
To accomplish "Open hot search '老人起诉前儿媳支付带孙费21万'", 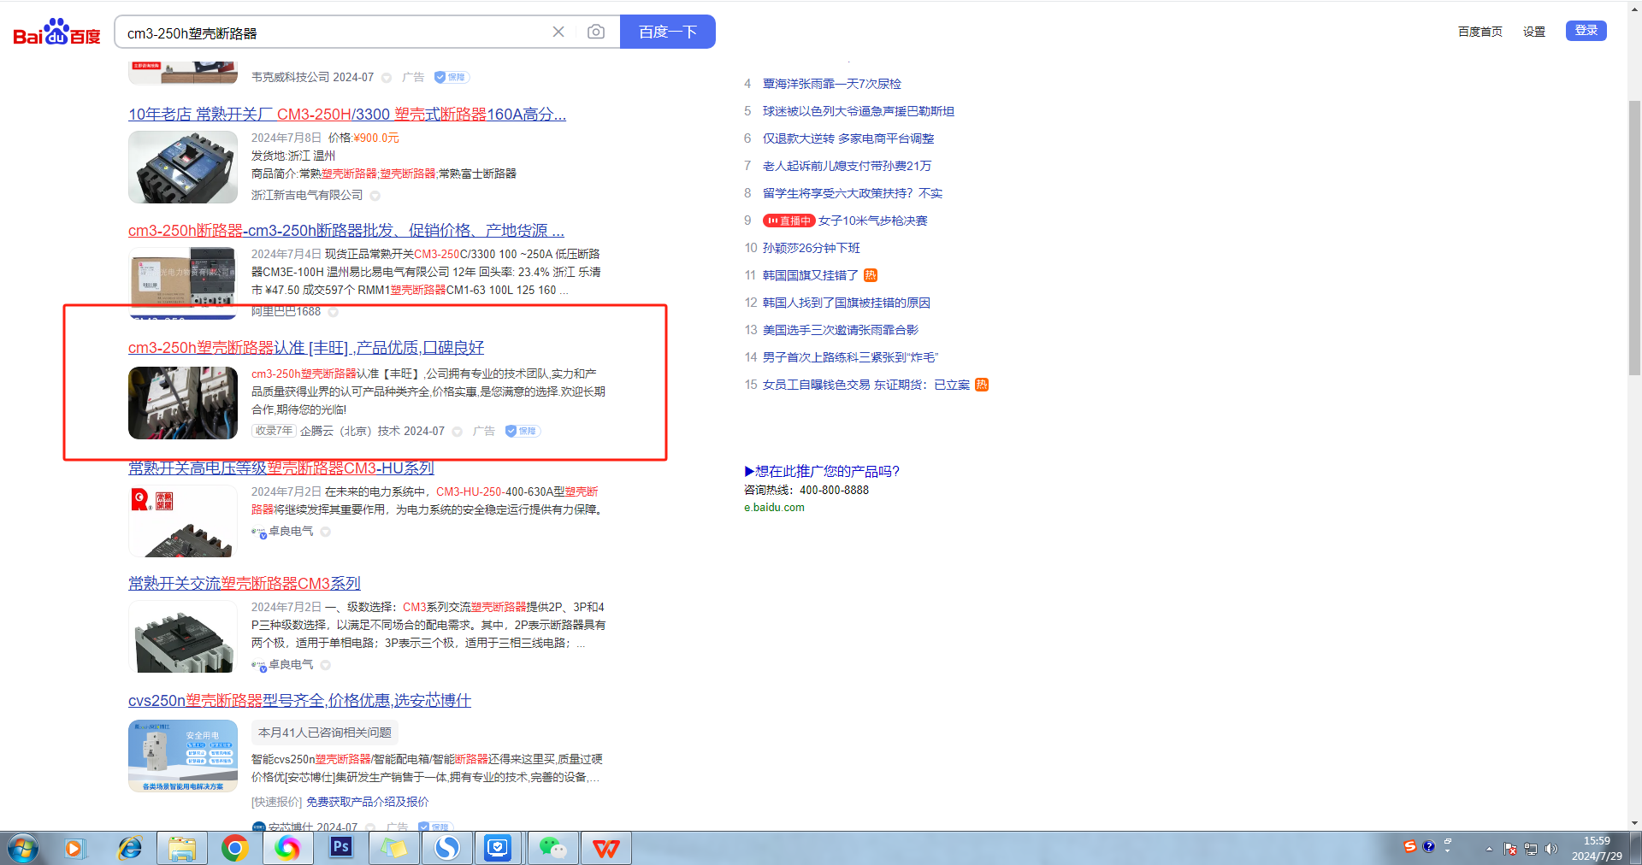I will [x=848, y=166].
